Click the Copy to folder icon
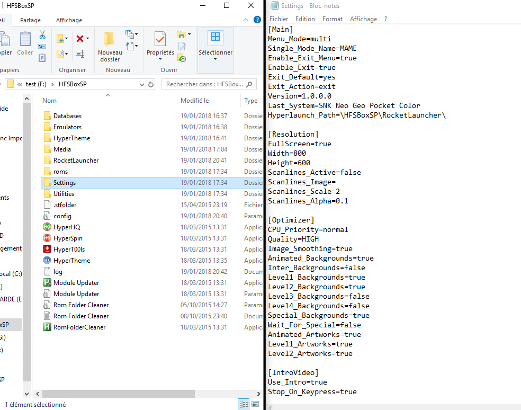521x410 pixels. click(x=61, y=54)
